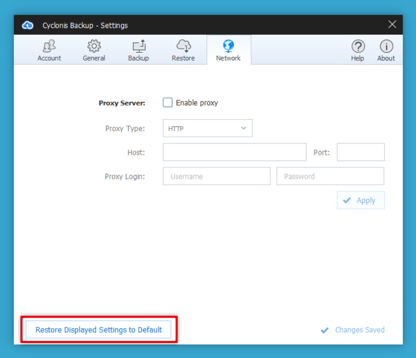Click the Changes Saved status indicator
The width and height of the screenshot is (416, 358).
pos(353,330)
